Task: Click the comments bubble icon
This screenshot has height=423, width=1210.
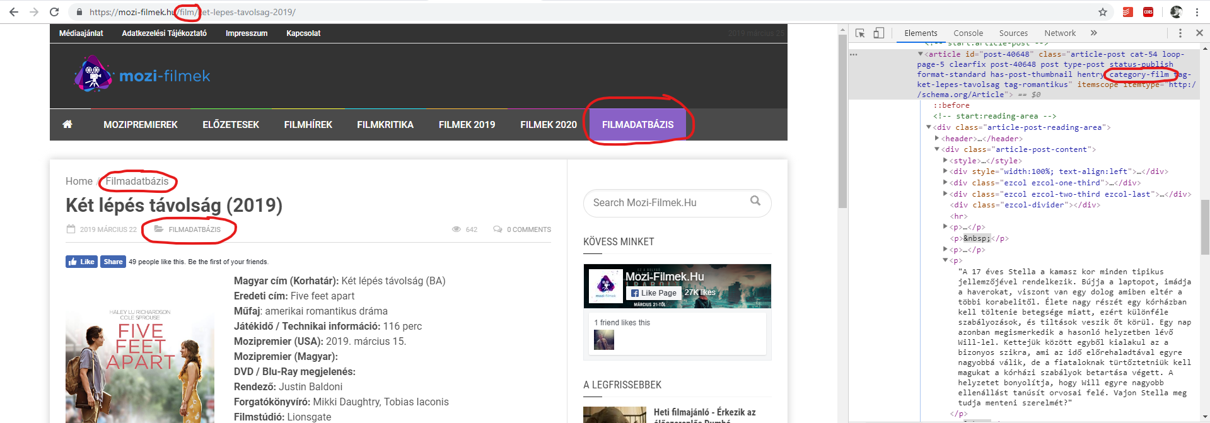Action: [x=497, y=229]
